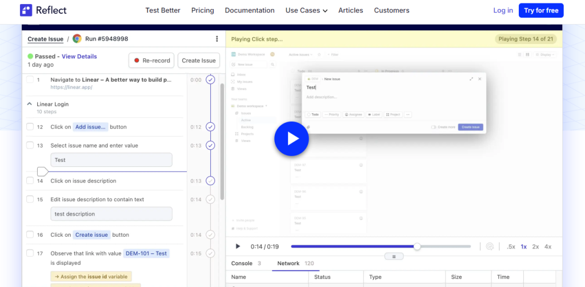Close the New issue dialog with X
585x287 pixels.
[480, 79]
